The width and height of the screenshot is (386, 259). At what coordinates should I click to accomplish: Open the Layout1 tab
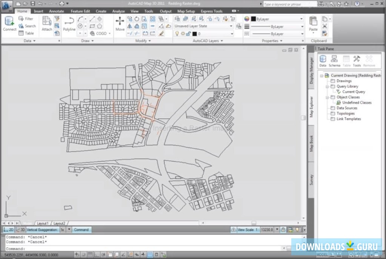42,223
